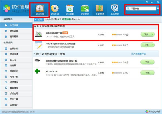Image resolution: width=162 pixels, height=114 pixels.
Task: Expand download options for 硬盘坏道修复工具
Action: 153,34
